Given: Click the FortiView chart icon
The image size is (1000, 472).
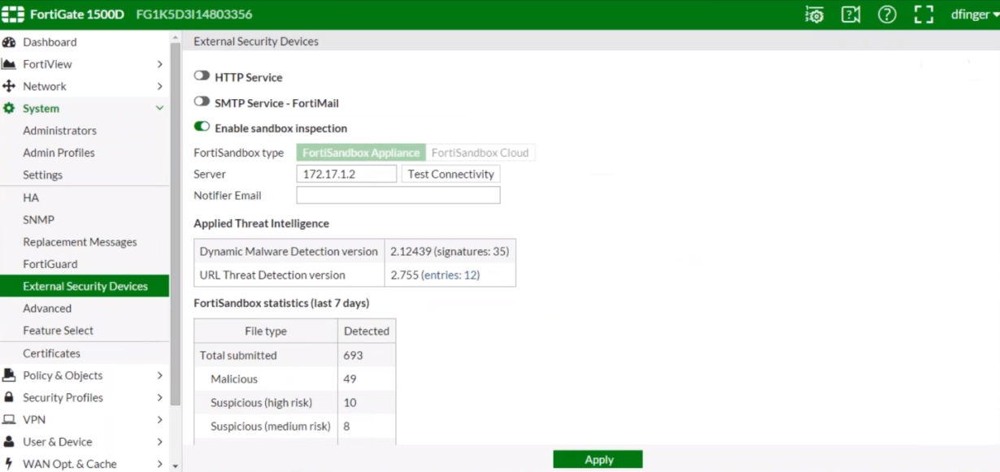Looking at the screenshot, I should [x=9, y=64].
